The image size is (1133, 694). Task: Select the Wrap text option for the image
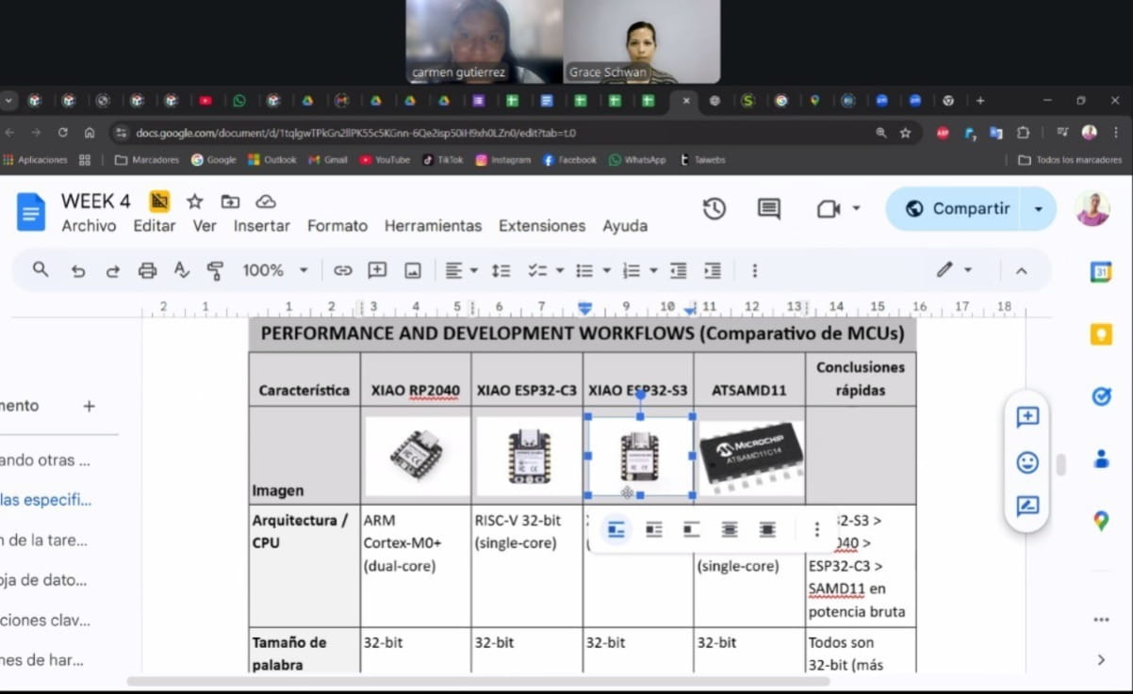pos(654,529)
